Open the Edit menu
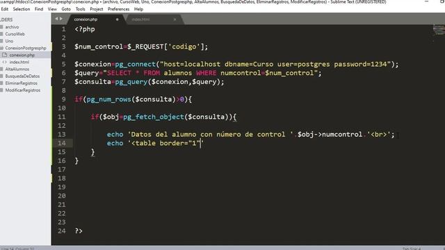This screenshot has width=445, height=250. coord(5,9)
